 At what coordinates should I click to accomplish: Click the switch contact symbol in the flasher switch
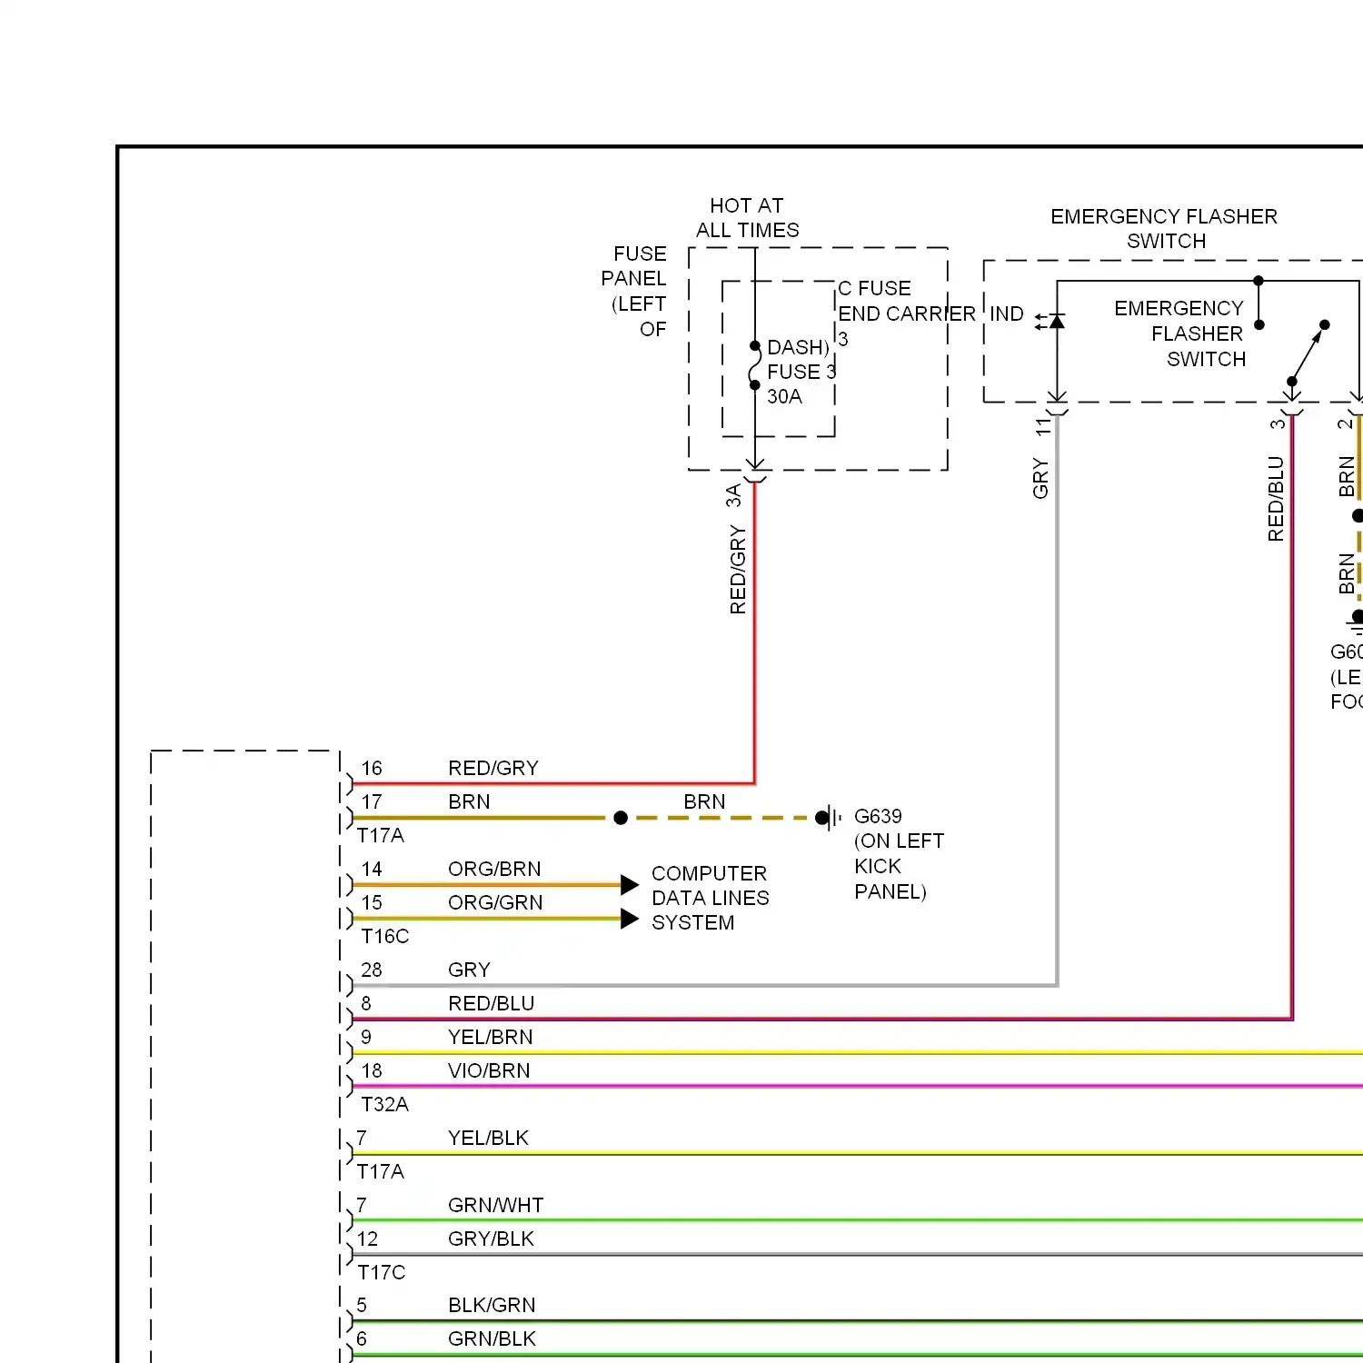tap(1308, 353)
